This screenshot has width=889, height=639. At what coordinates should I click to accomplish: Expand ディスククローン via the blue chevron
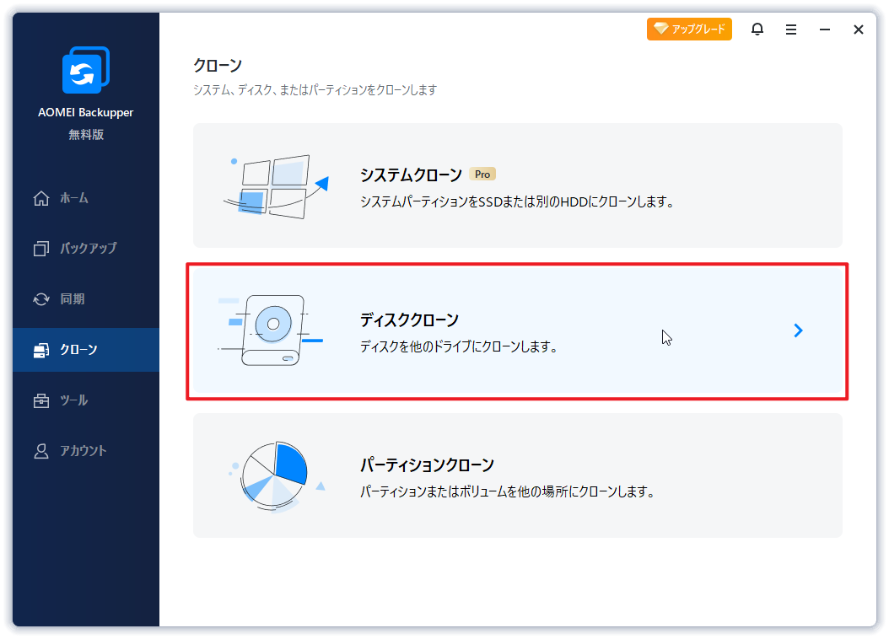click(798, 330)
